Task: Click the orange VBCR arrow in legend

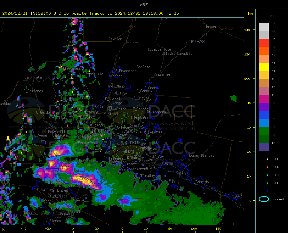Action: [264, 167]
